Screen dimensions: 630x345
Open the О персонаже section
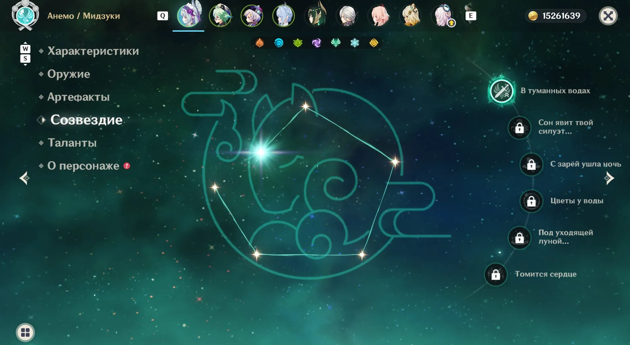pos(83,166)
